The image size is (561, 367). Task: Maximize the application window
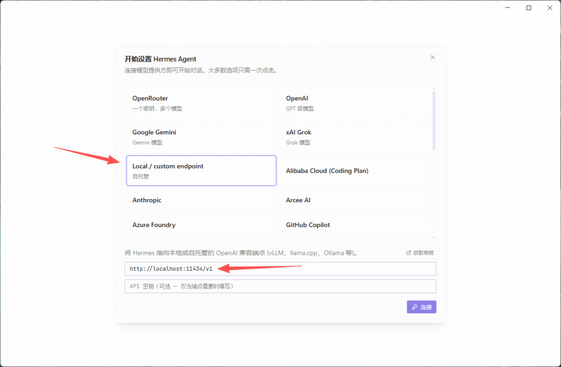pos(529,8)
